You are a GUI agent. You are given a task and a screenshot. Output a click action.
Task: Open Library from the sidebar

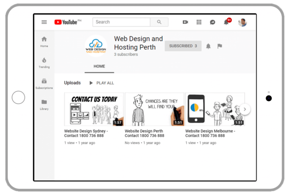tap(44, 105)
